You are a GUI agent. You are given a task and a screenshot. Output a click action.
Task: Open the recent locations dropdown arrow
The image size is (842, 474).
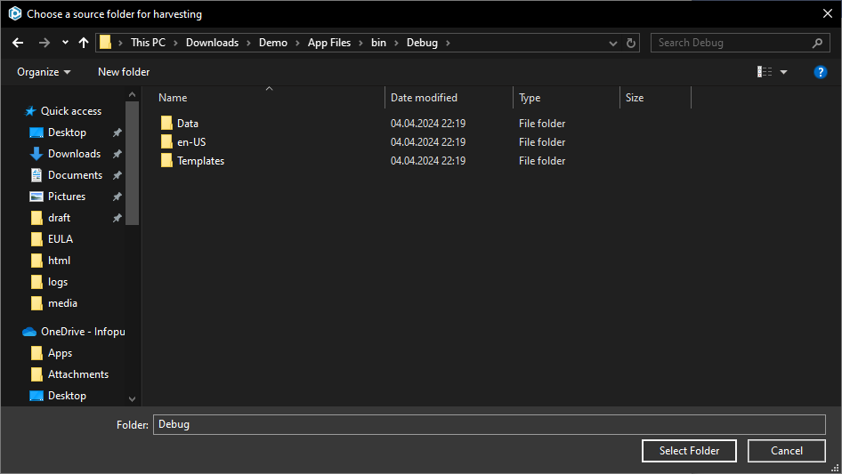click(65, 43)
